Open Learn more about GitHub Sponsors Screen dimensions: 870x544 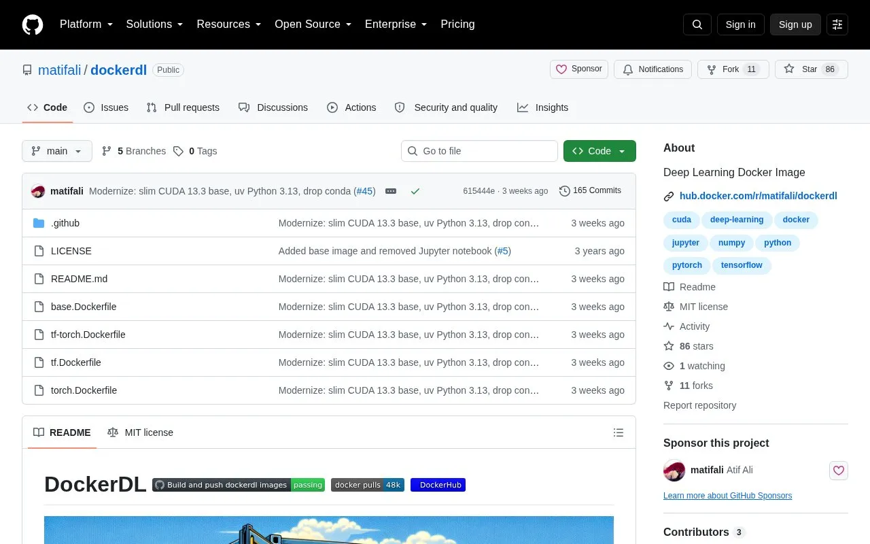click(x=727, y=496)
